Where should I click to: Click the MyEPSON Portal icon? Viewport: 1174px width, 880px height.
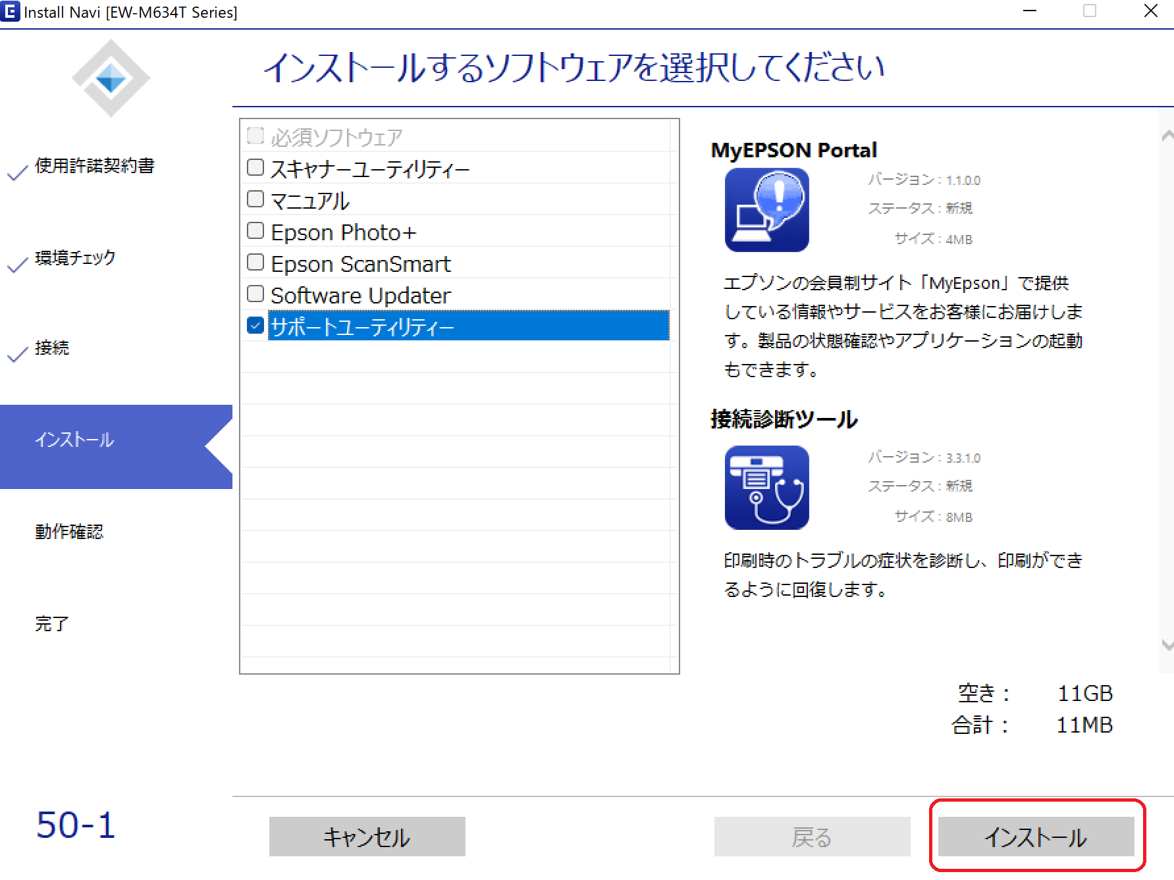tap(766, 210)
